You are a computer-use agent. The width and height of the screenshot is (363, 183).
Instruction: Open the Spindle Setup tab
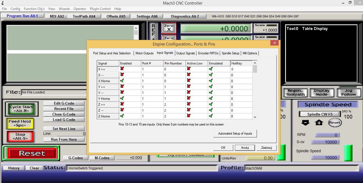pos(230,53)
